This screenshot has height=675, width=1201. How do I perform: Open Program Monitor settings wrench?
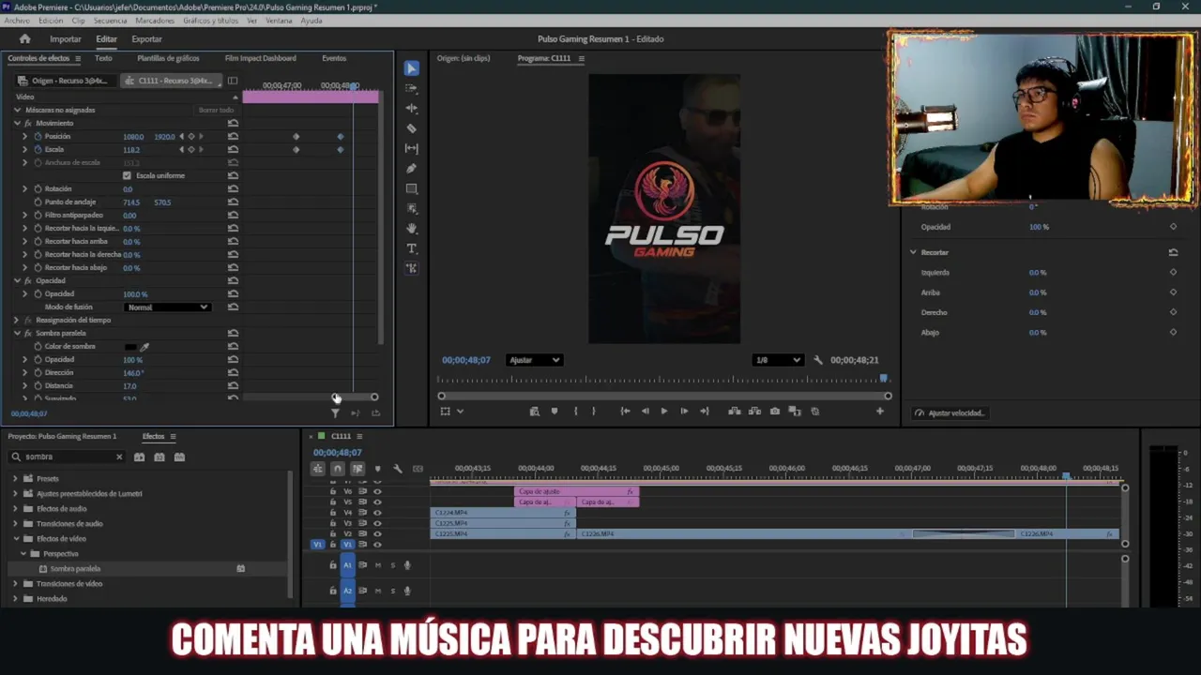point(818,360)
